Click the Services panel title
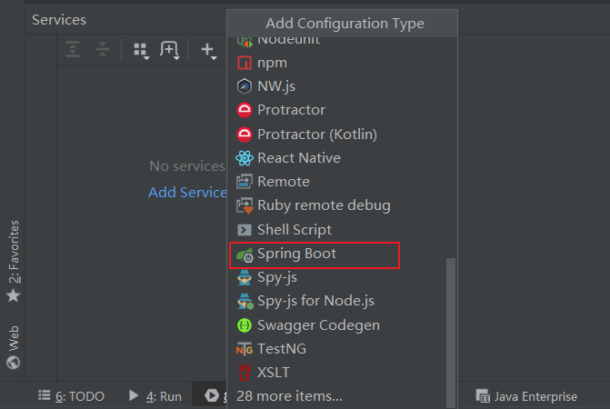Image resolution: width=610 pixels, height=409 pixels. (x=59, y=20)
